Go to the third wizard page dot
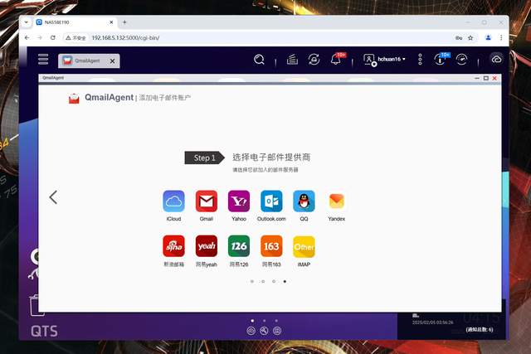Viewport: 531px width, 354px height. tap(274, 281)
